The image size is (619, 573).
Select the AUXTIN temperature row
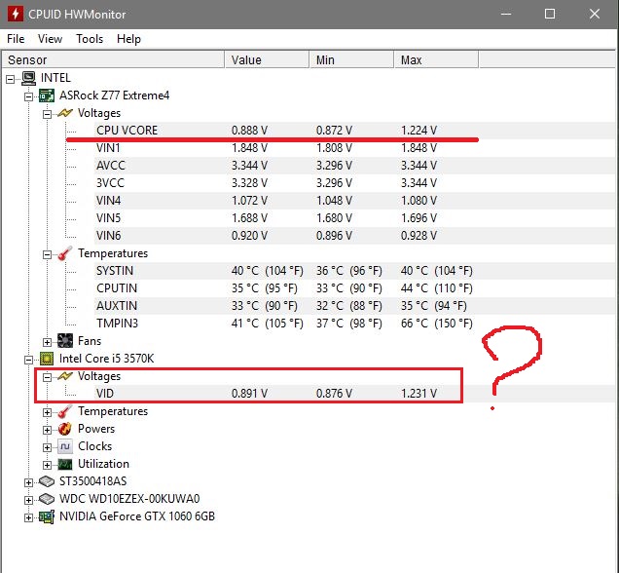[x=355, y=306]
